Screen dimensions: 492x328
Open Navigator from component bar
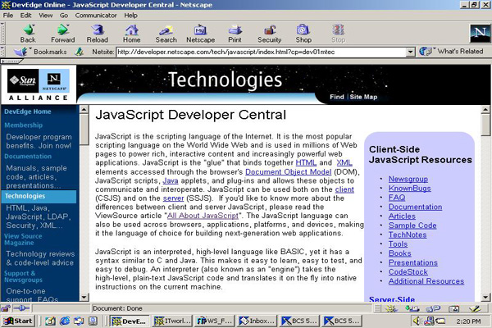[391, 309]
